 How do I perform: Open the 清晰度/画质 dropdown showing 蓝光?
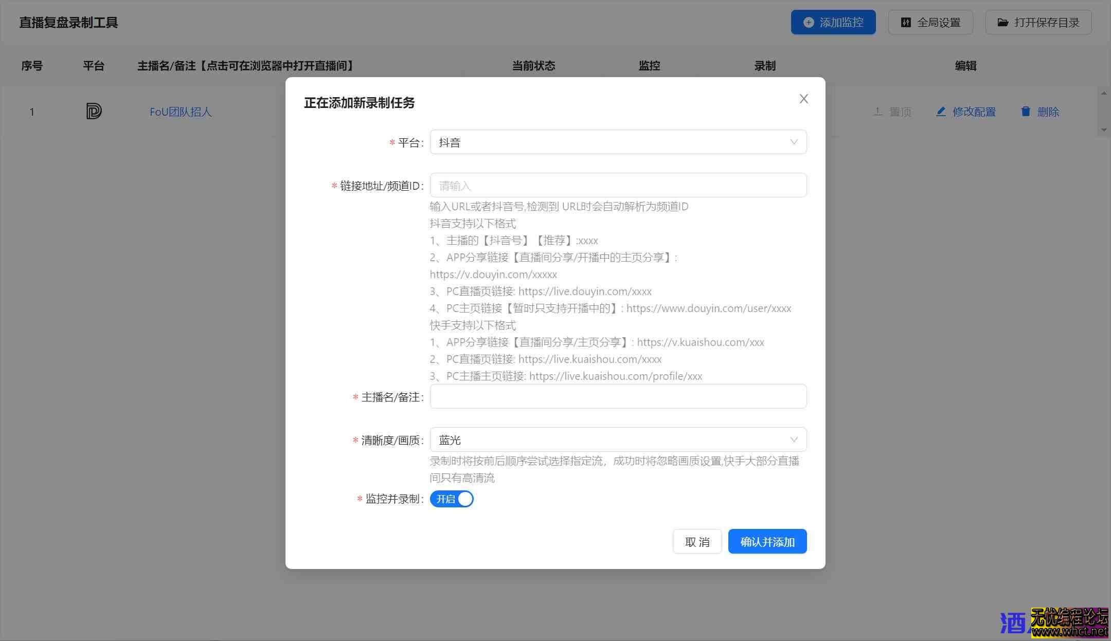617,439
